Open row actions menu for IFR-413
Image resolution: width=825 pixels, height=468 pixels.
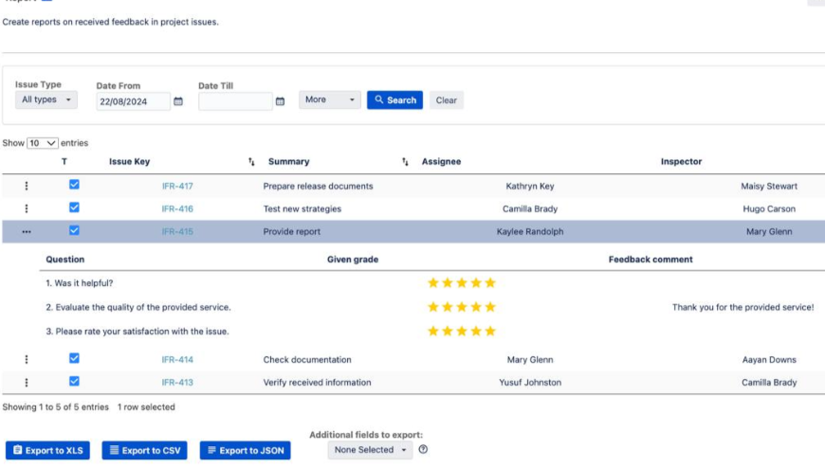pyautogui.click(x=26, y=383)
